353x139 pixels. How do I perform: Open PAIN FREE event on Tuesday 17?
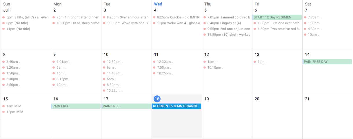point(126,106)
